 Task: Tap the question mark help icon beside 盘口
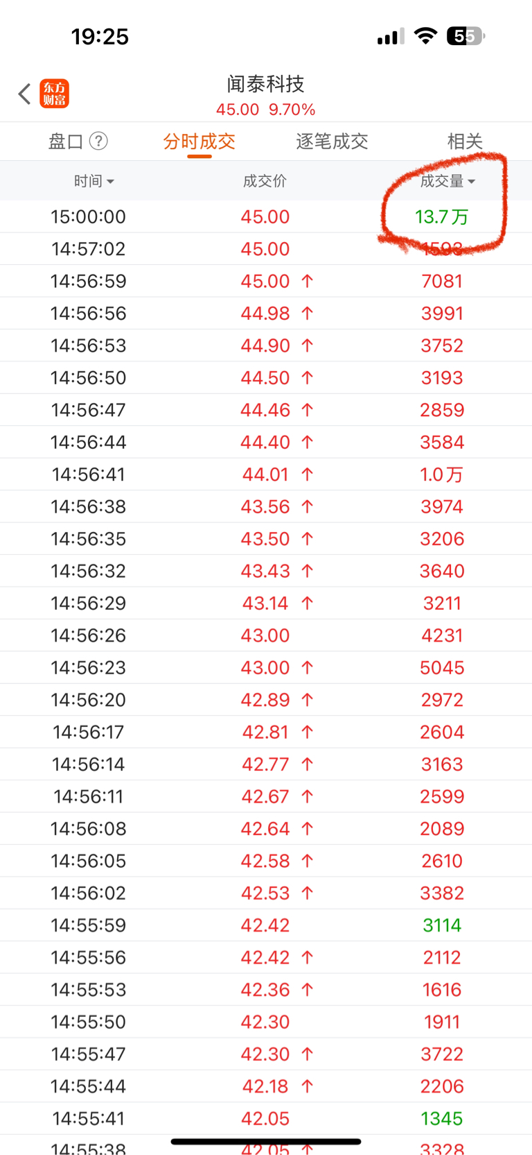(x=99, y=142)
